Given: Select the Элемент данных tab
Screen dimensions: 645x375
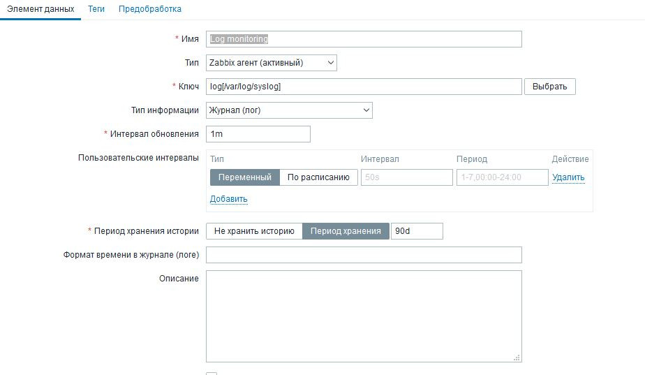Looking at the screenshot, I should (40, 9).
